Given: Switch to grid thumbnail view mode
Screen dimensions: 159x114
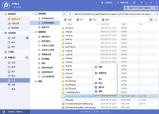Looking at the screenshot, I should tap(156, 20).
